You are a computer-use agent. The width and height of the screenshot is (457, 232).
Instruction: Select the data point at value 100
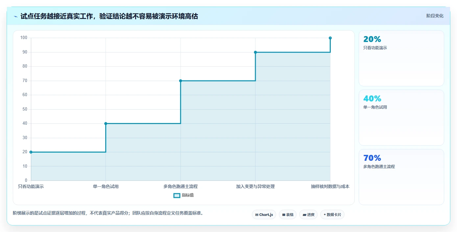click(330, 38)
